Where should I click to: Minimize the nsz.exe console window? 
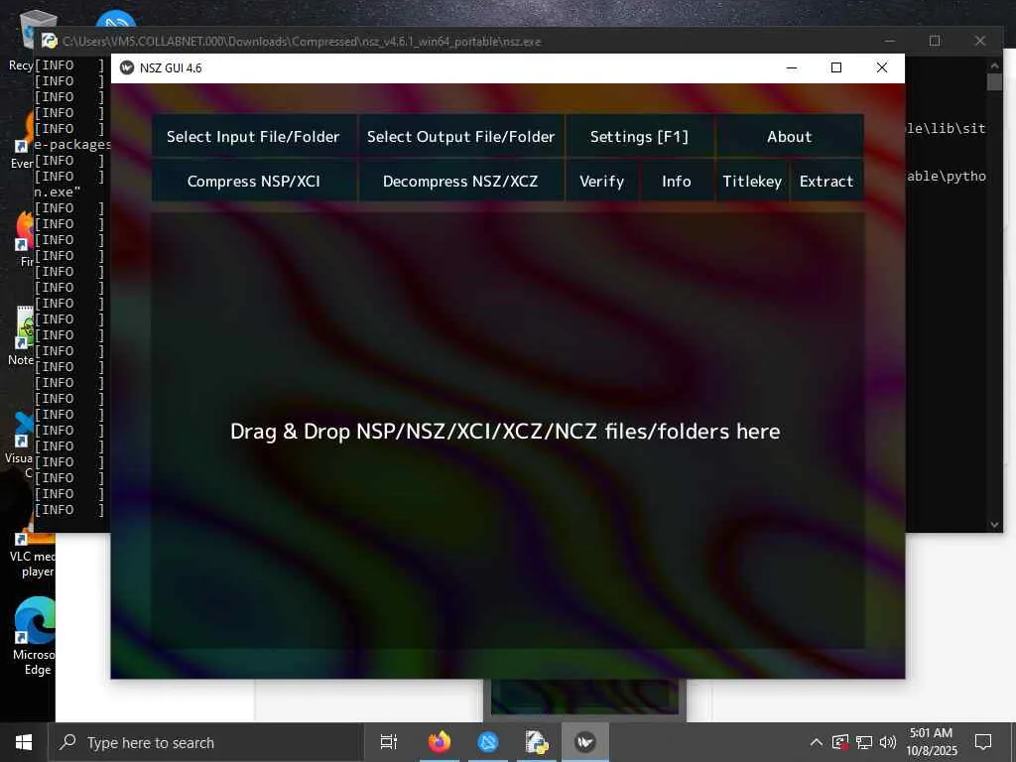tap(890, 41)
